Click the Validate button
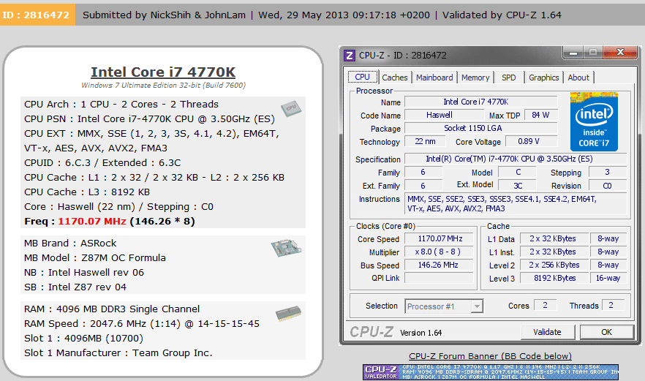Screen dimensions: 645x381 (x=547, y=332)
